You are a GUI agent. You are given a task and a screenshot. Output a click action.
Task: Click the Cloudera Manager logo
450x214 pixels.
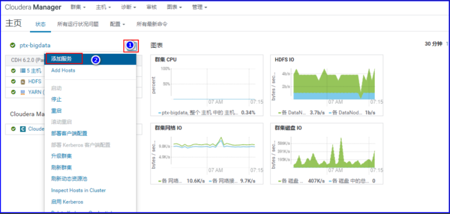coord(33,7)
